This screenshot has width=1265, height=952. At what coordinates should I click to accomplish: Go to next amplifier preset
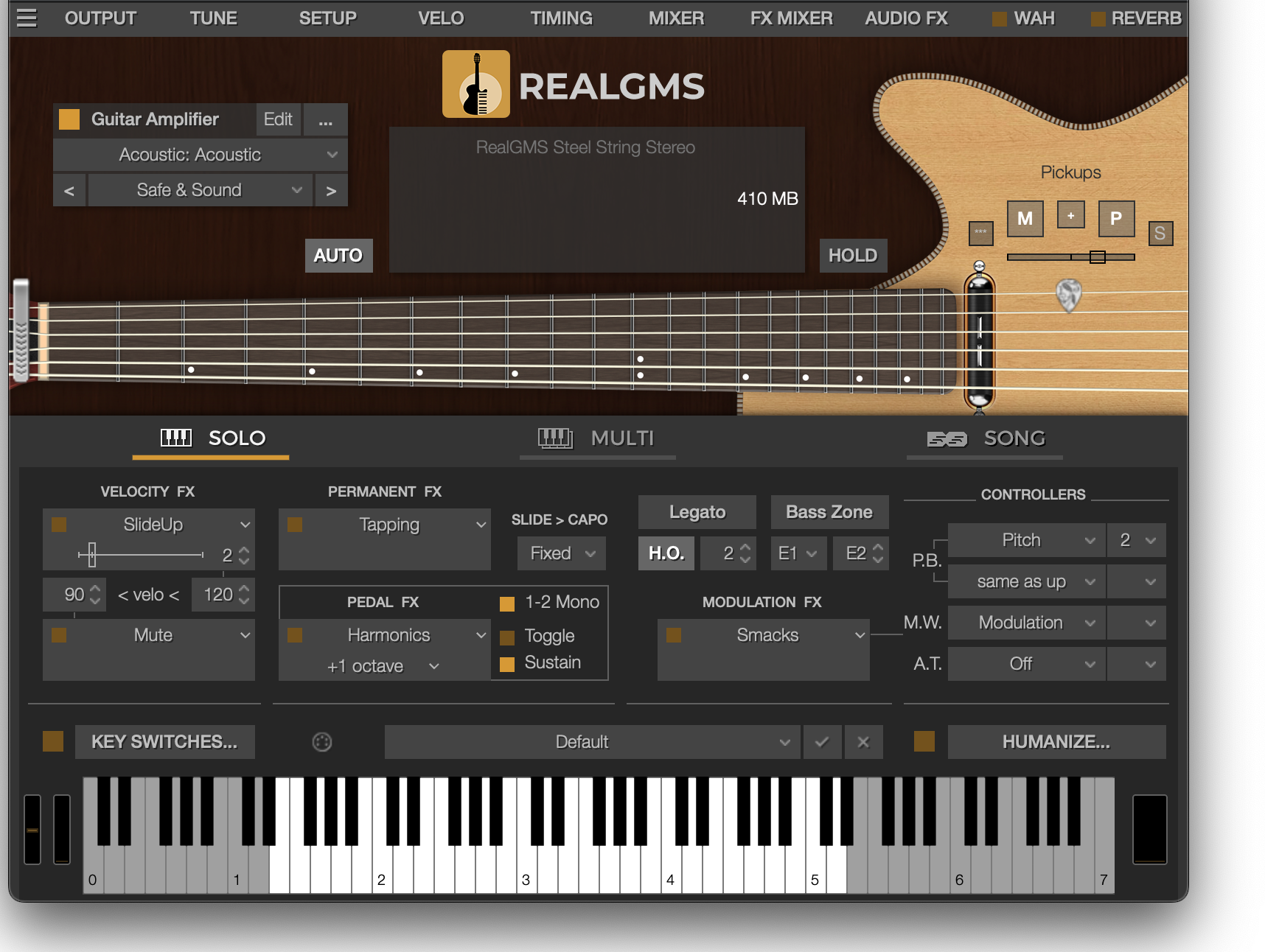pos(331,190)
